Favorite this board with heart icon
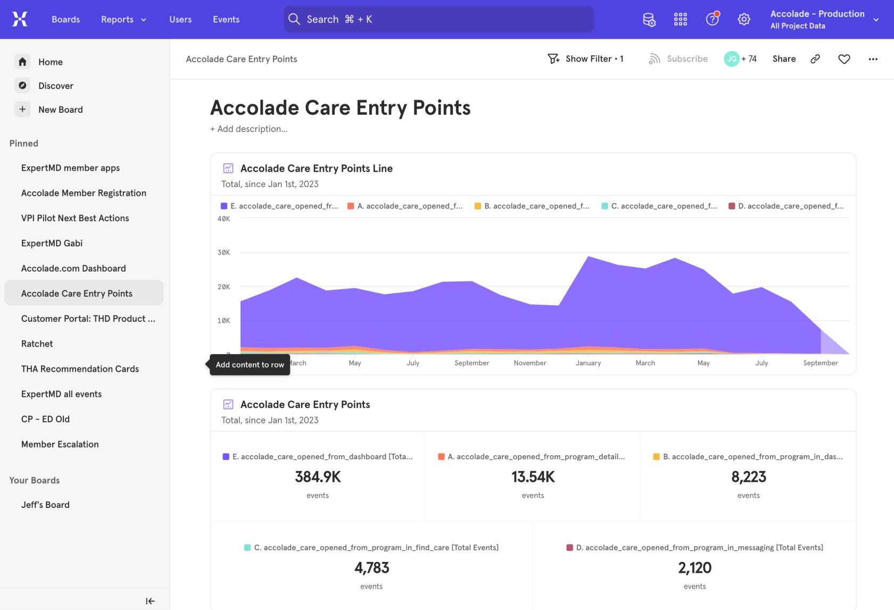 [844, 59]
